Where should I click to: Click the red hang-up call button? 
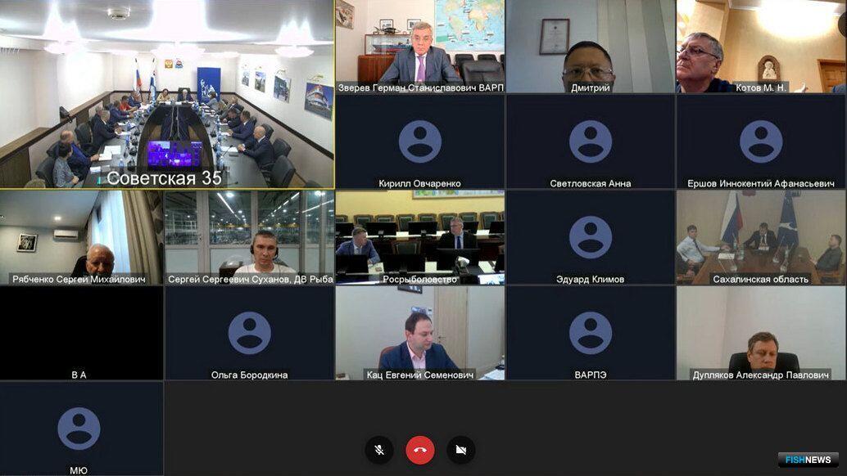pyautogui.click(x=420, y=450)
